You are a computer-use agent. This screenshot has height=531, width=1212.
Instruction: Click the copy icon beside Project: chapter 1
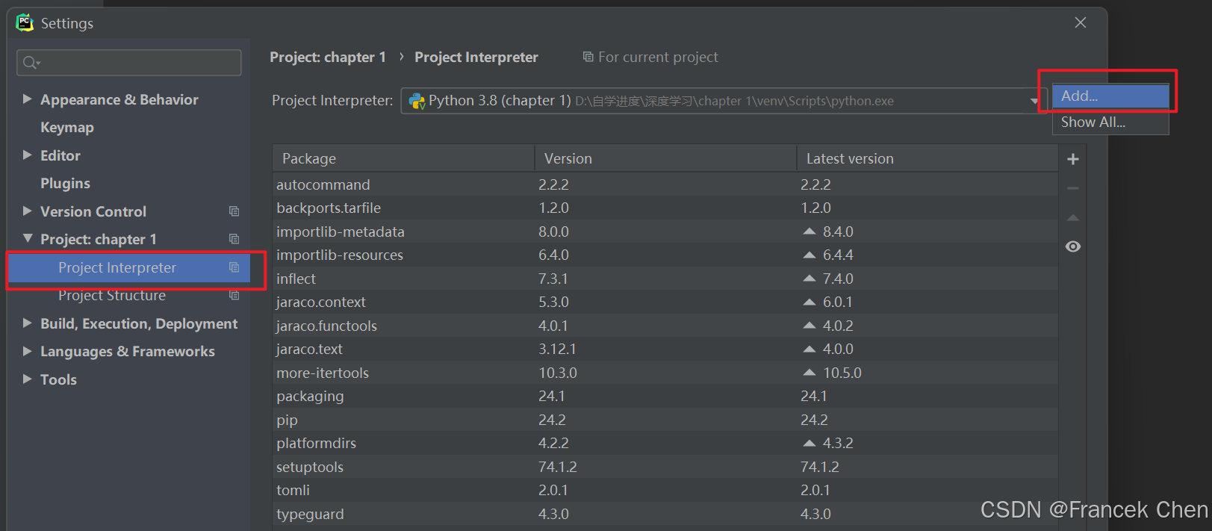(234, 239)
